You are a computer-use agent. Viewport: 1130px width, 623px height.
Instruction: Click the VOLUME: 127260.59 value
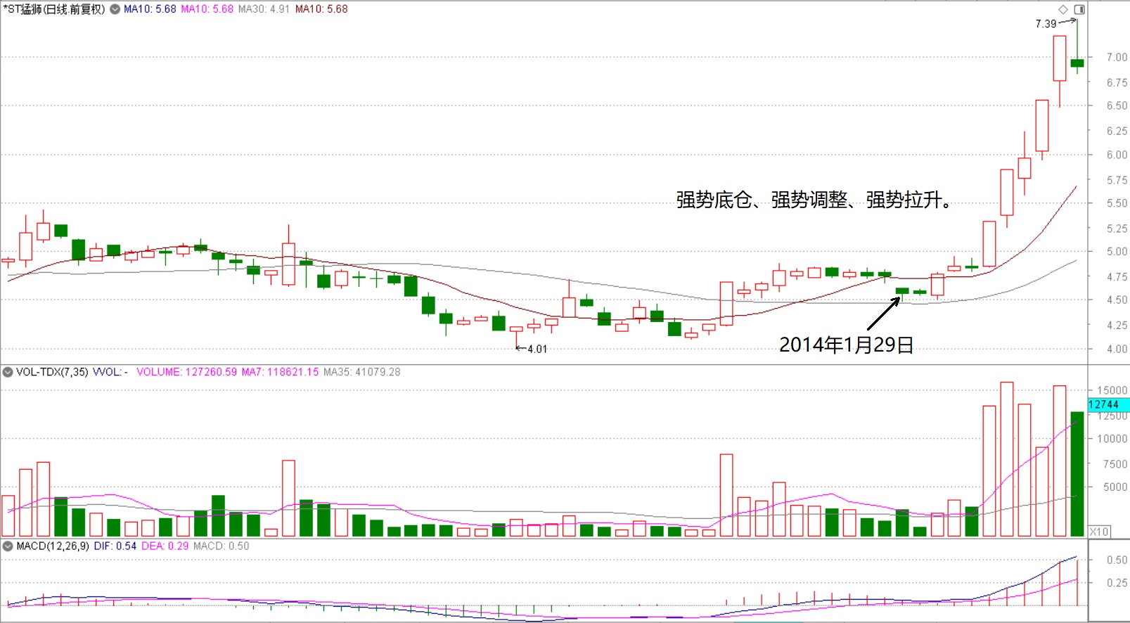tap(186, 372)
